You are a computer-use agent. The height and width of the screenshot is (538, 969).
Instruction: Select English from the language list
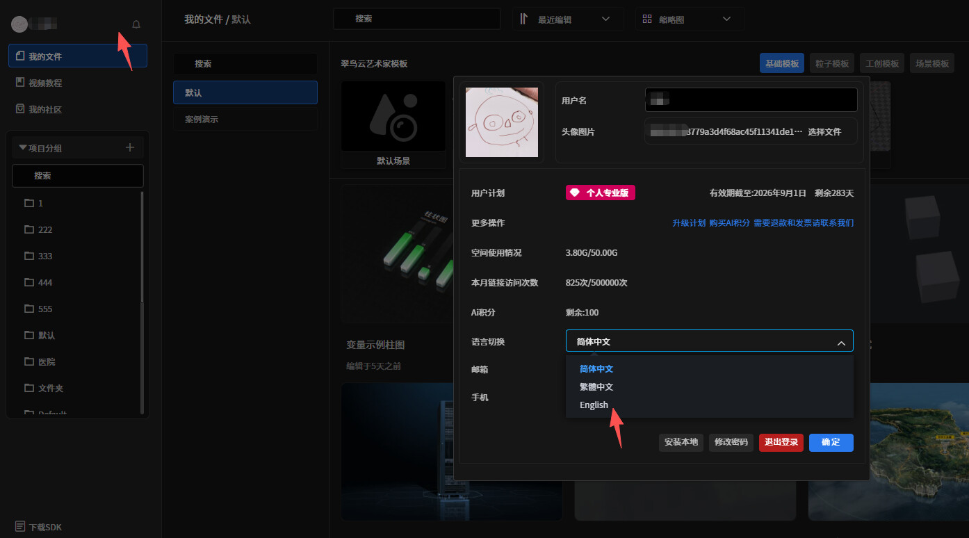(594, 405)
